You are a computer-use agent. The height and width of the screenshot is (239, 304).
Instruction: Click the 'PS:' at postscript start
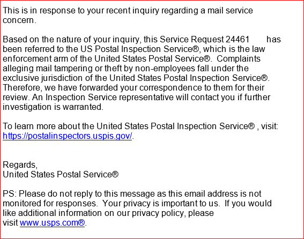pos(10,194)
